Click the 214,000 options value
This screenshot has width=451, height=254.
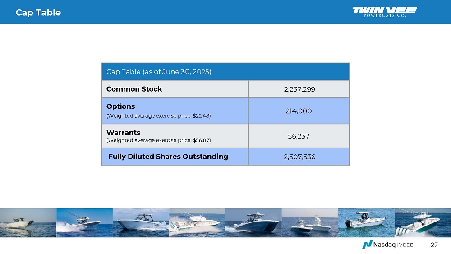coord(299,111)
